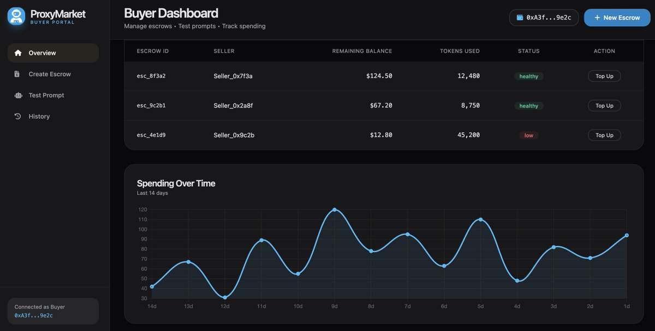Click the robot icon beside Test Prompt
The image size is (655, 331).
coord(18,95)
